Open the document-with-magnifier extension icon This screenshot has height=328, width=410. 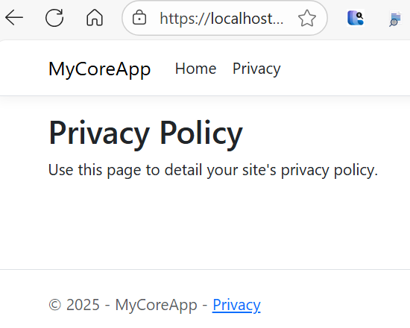pos(395,19)
